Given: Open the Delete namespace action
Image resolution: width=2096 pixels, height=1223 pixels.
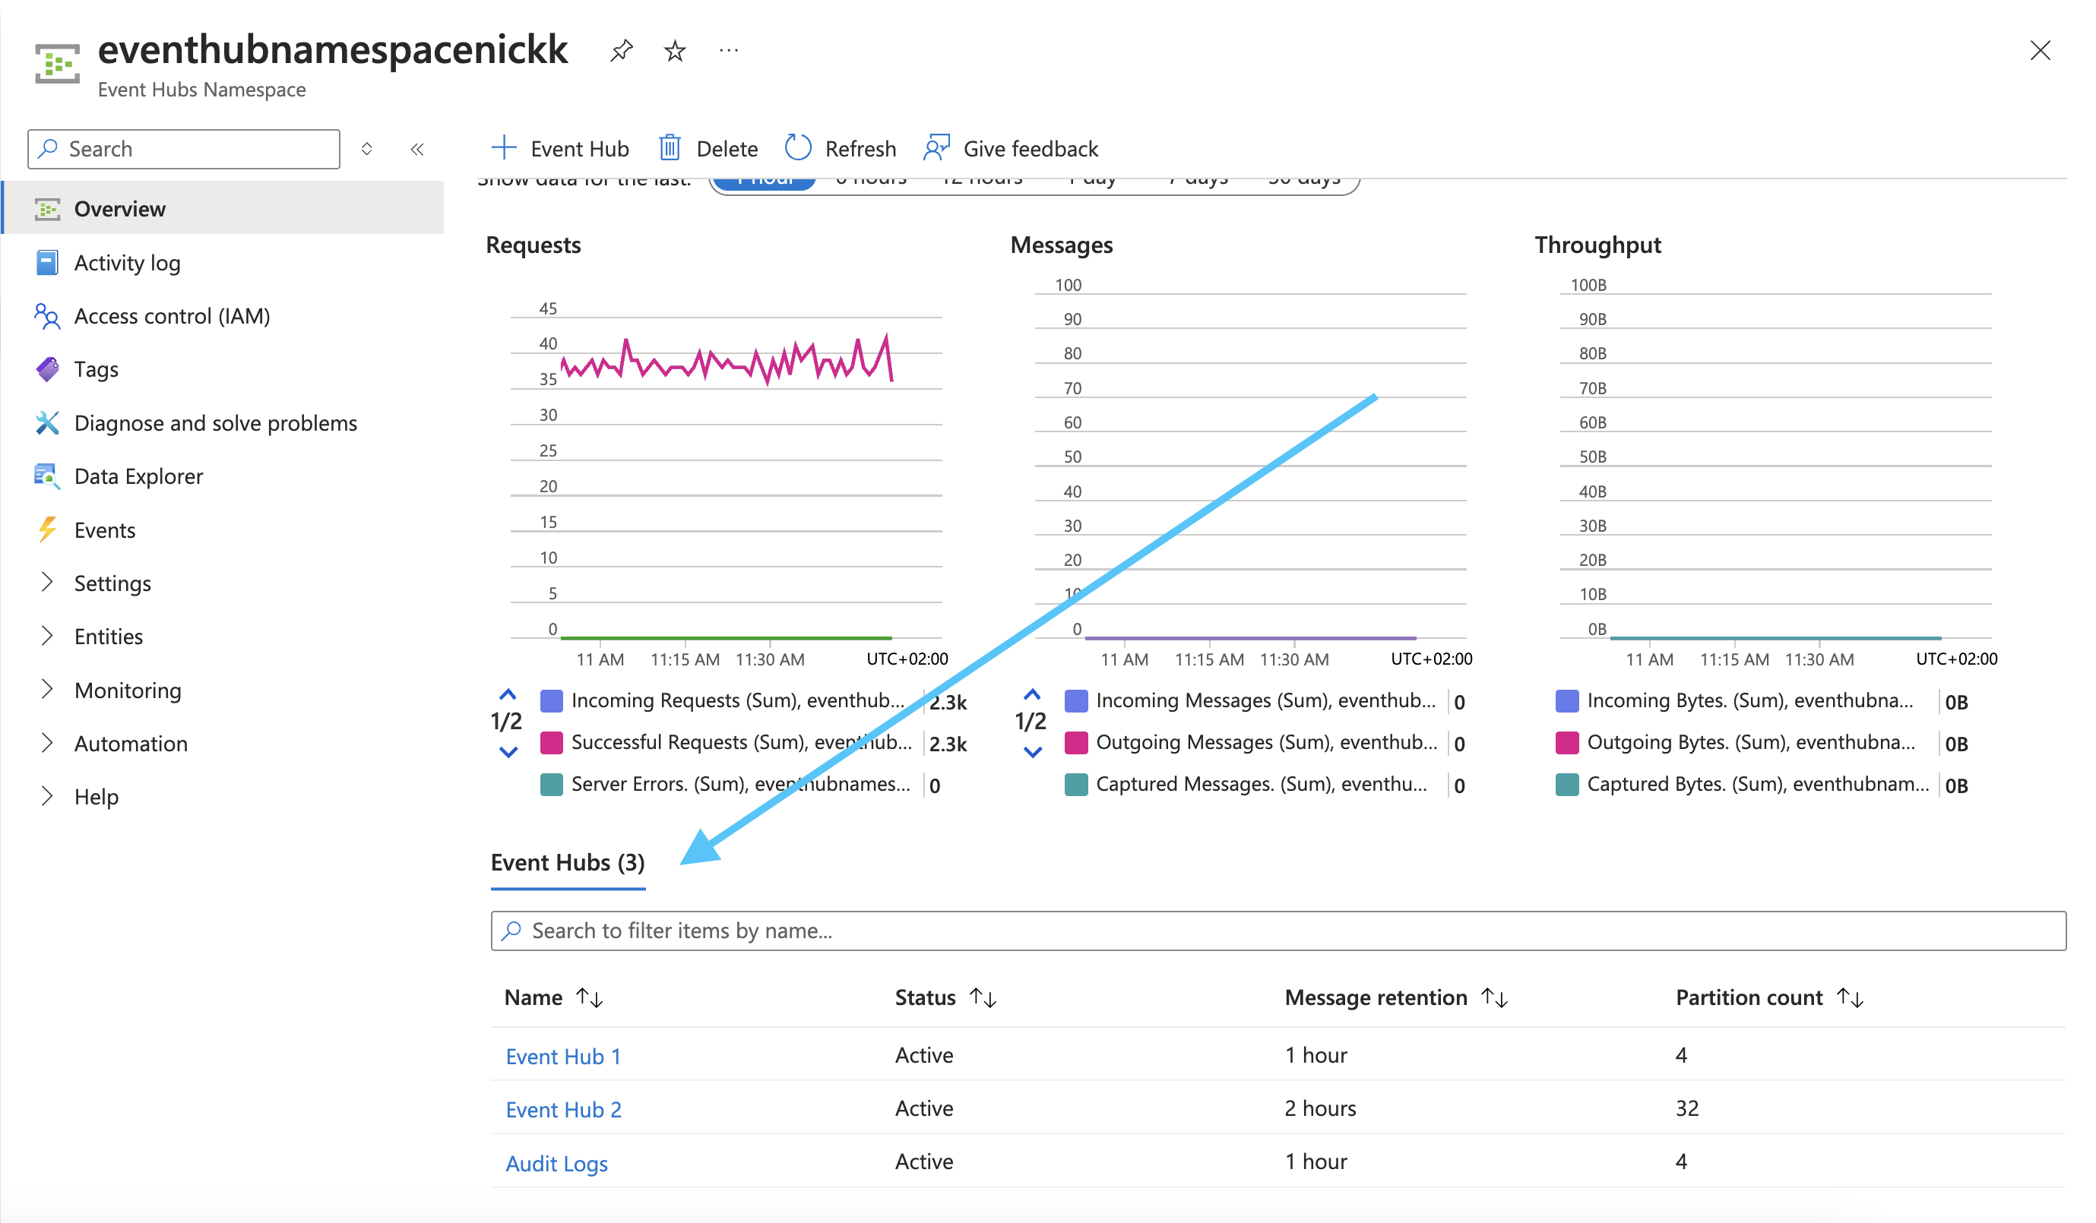Looking at the screenshot, I should pos(710,148).
